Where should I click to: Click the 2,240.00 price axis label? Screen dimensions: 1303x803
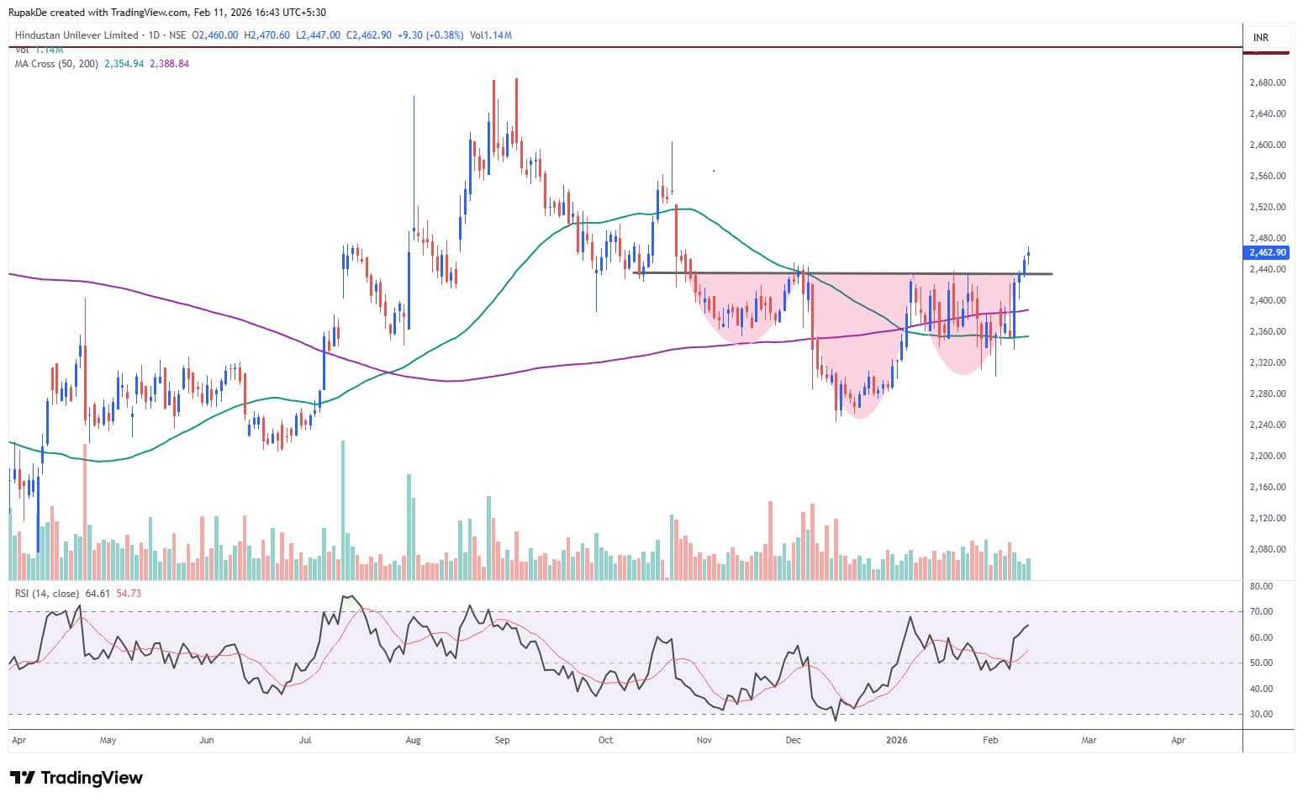(1268, 425)
